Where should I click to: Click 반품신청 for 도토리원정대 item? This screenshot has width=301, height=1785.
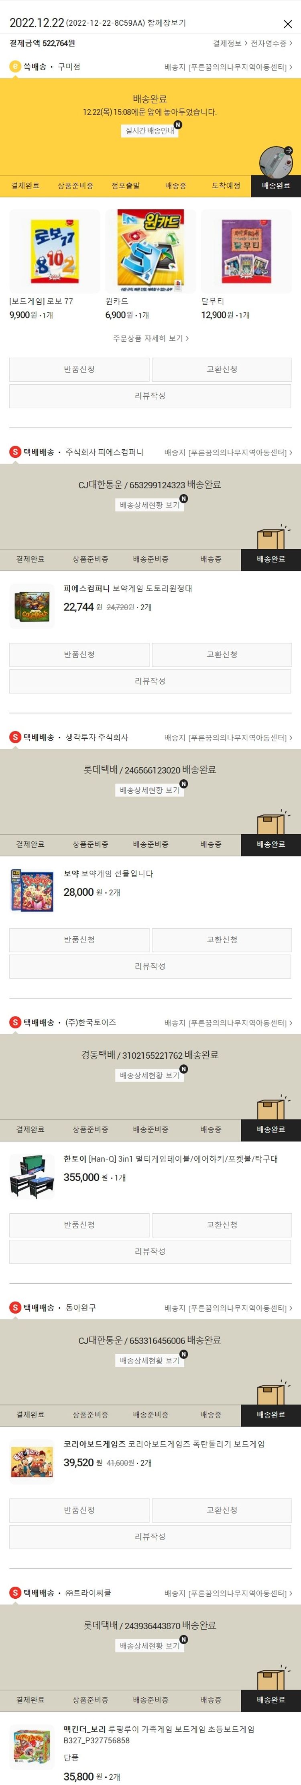pos(79,655)
